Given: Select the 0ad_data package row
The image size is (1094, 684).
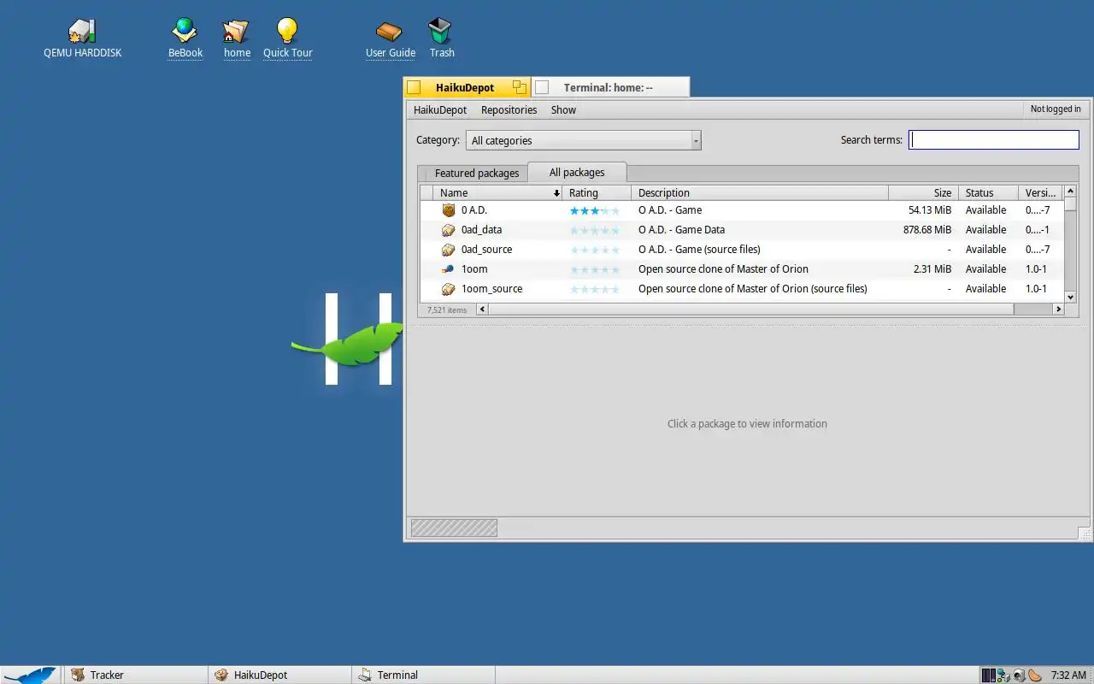Looking at the screenshot, I should click(x=742, y=230).
